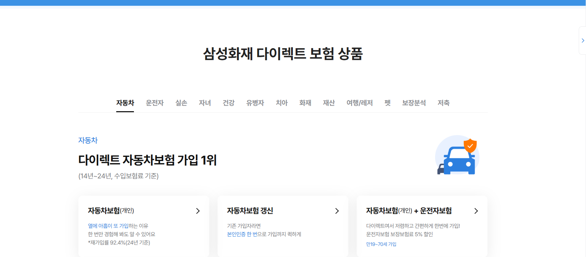Click the chevron on 자동차보험(개인) + 운전자보험 card
The width and height of the screenshot is (586, 257).
click(476, 211)
